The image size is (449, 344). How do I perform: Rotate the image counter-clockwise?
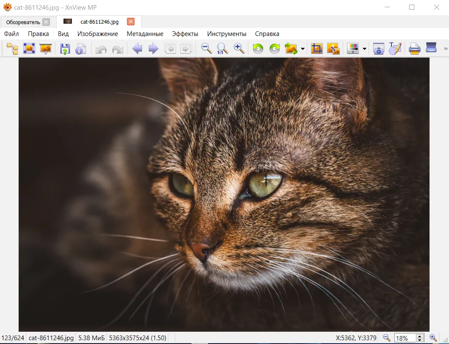(x=258, y=49)
